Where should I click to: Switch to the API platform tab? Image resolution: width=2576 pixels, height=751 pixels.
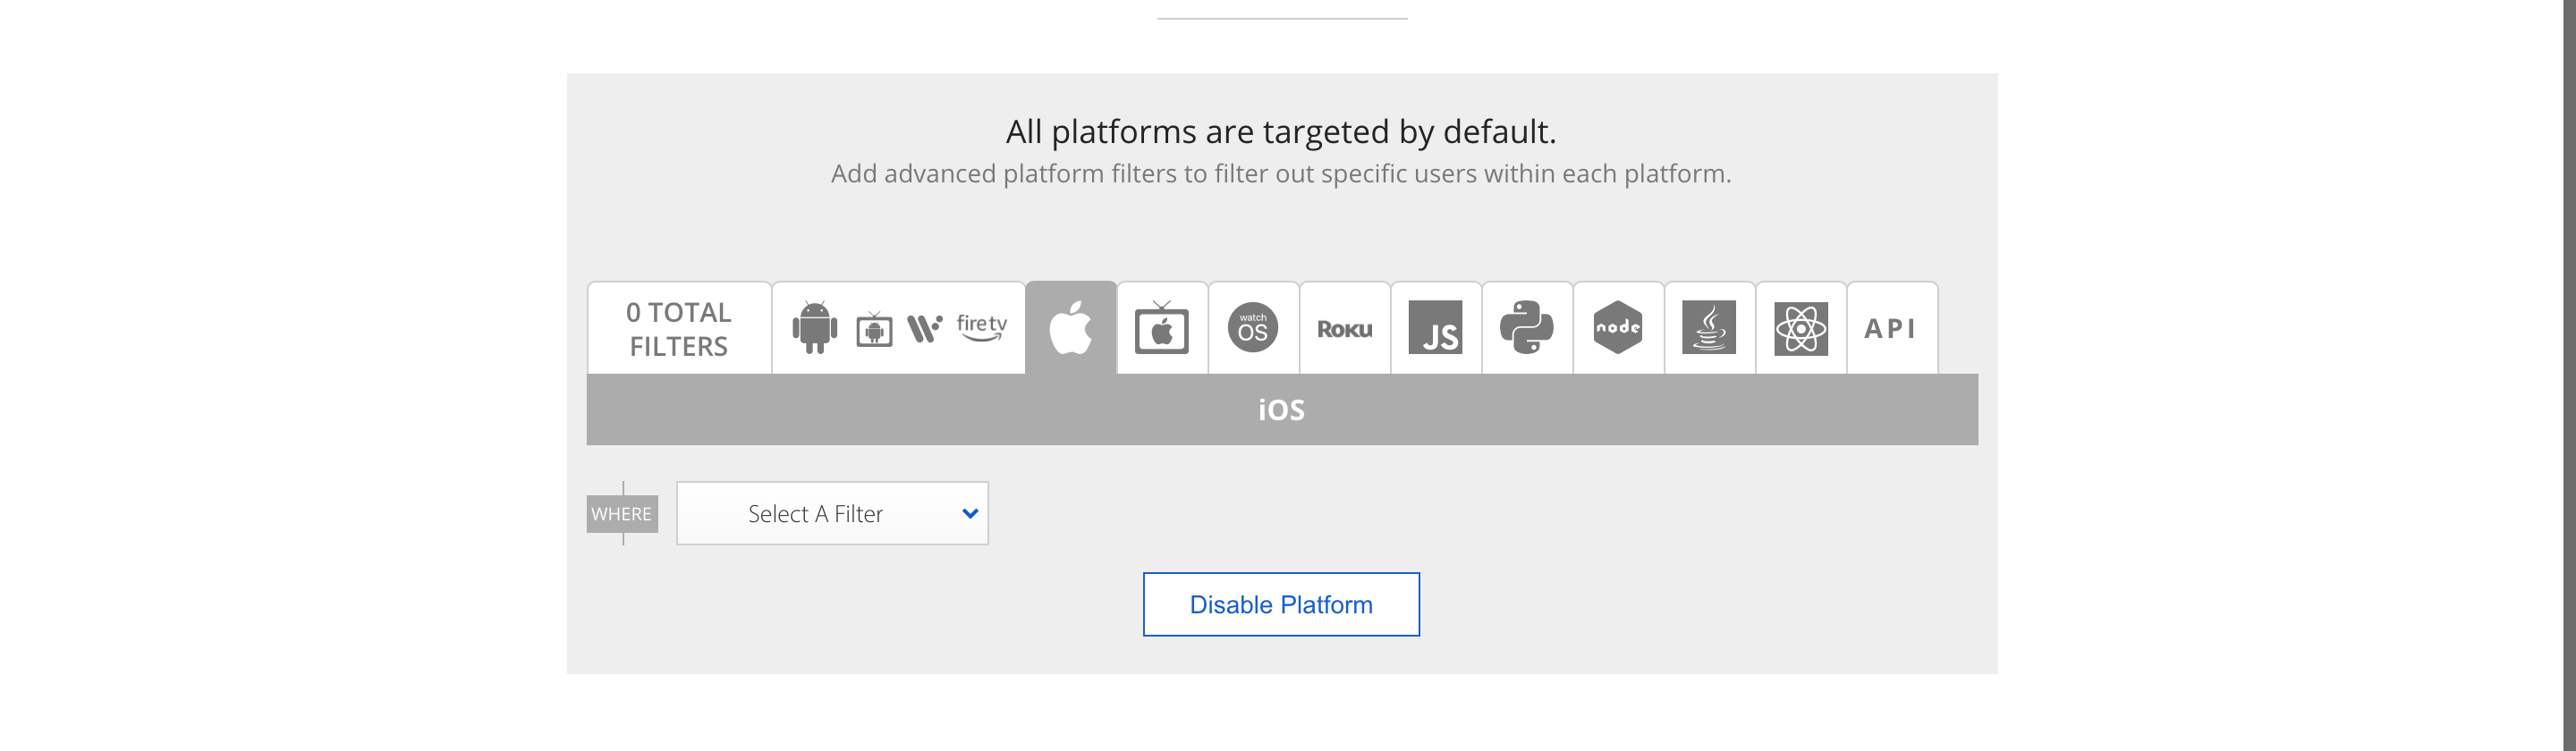(x=1892, y=328)
